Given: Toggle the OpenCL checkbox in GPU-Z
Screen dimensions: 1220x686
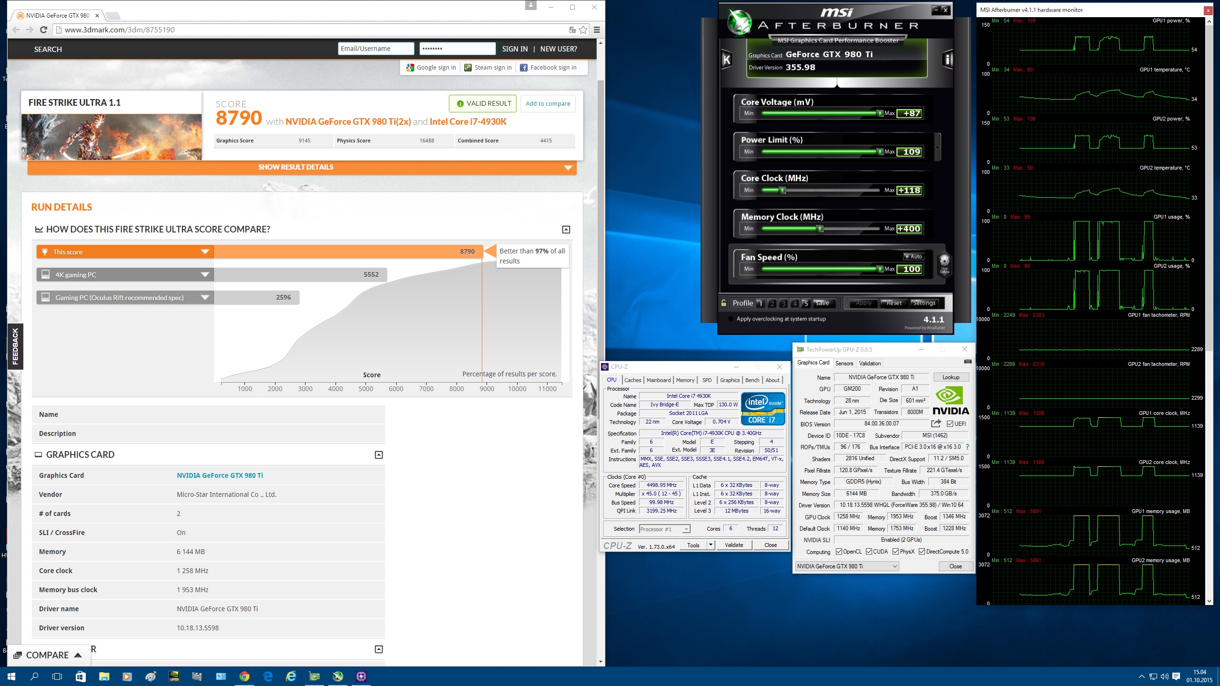Looking at the screenshot, I should pos(839,552).
